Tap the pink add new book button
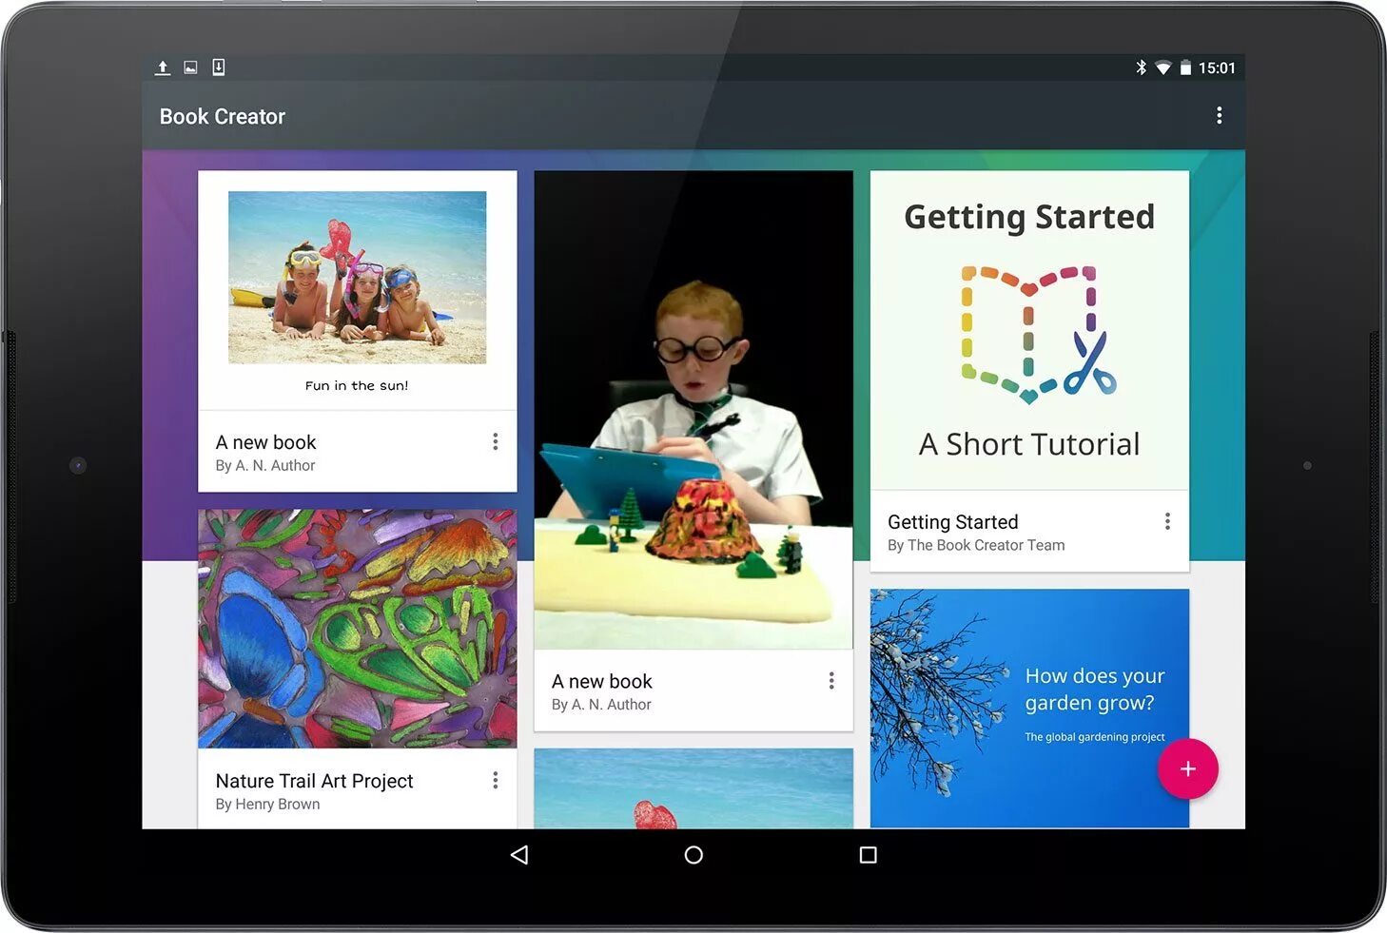Screen dimensions: 1387x933 point(1187,768)
